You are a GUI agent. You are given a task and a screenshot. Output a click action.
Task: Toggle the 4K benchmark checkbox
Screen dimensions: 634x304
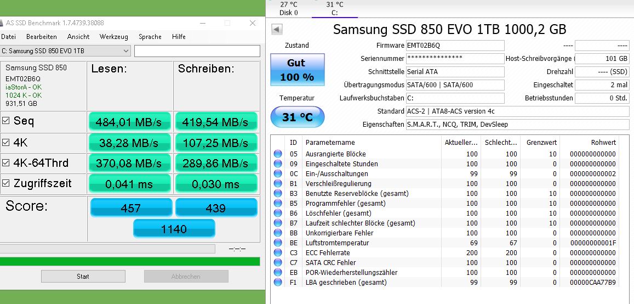point(5,142)
